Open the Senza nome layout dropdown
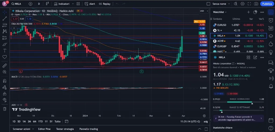 [x=221, y=4]
